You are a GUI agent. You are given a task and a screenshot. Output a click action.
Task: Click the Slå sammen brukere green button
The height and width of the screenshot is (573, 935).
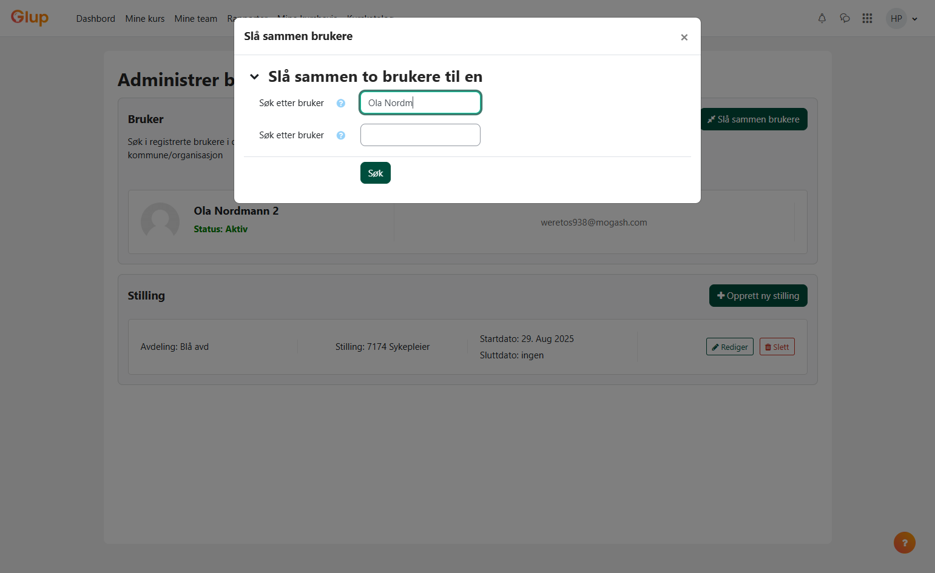coord(754,119)
